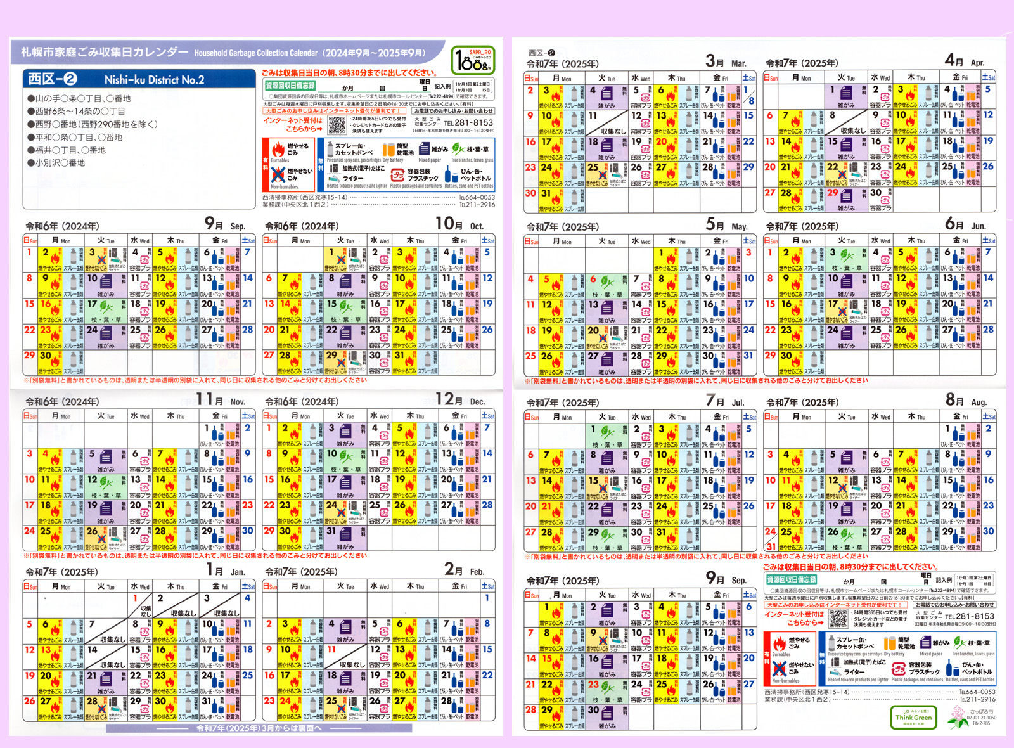Click the title 札幌市家庭ごみ収集日カレンダー
The image size is (1014, 748).
click(105, 52)
